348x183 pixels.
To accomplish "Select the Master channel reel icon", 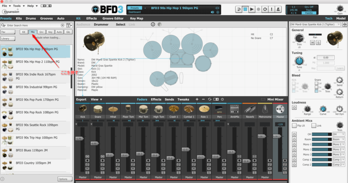I will 281,109.
